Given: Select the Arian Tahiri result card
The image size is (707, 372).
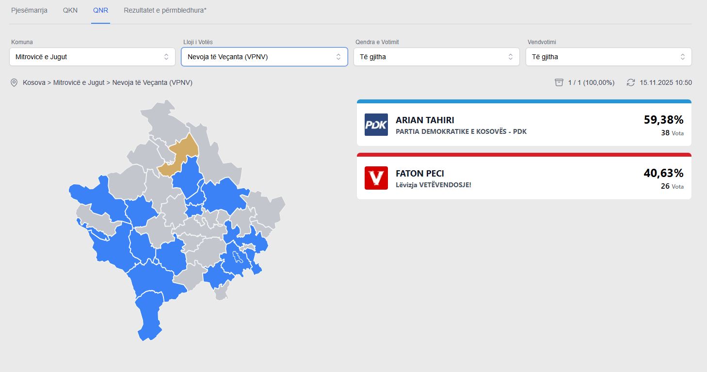Looking at the screenshot, I should tap(524, 125).
